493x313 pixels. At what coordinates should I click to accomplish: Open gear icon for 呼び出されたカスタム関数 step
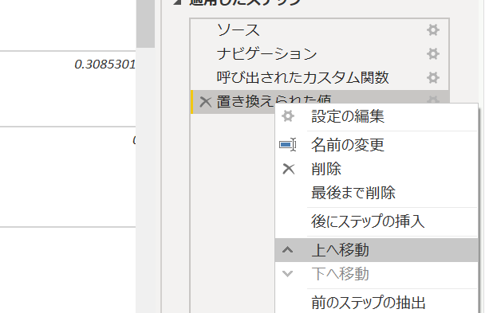[x=433, y=77]
